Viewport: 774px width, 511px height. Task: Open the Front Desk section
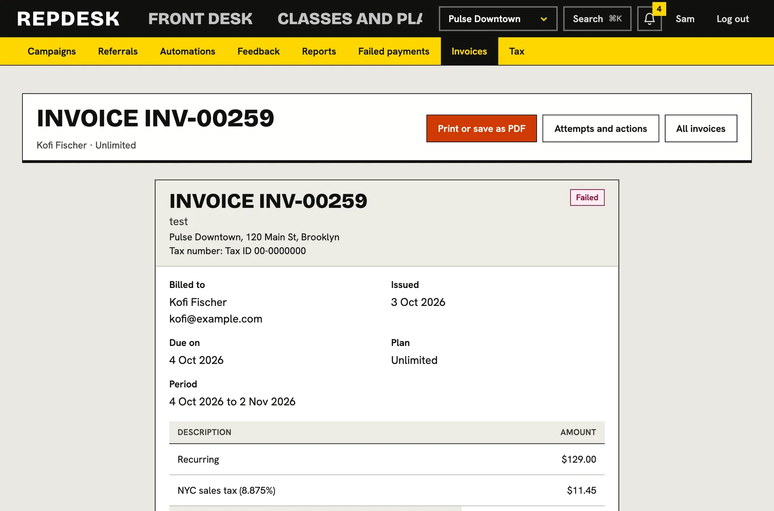pos(200,19)
